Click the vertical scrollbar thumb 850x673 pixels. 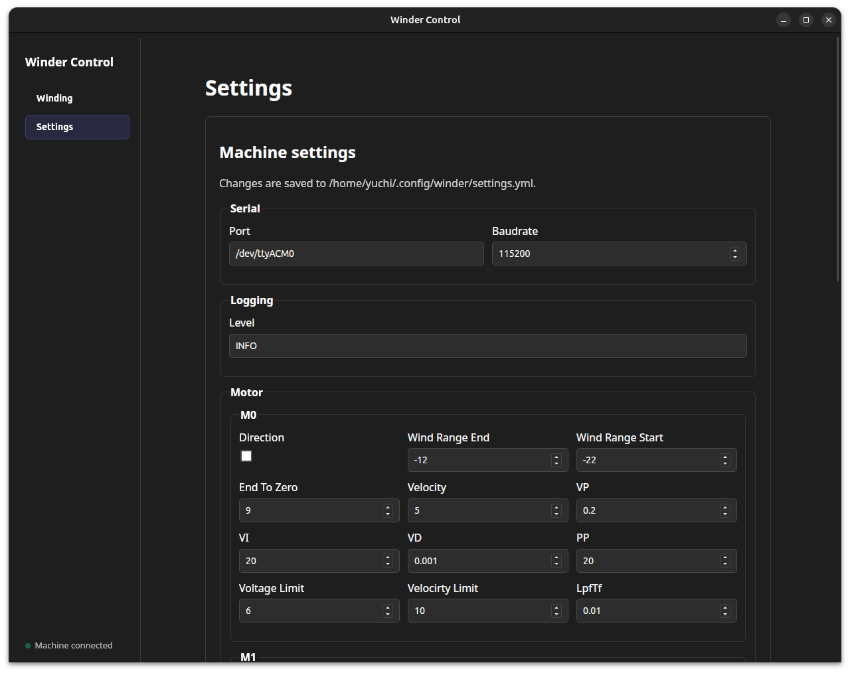tap(838, 159)
